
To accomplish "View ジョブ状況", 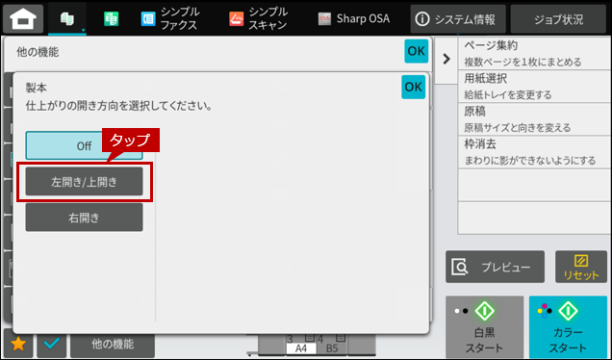I will click(x=558, y=18).
